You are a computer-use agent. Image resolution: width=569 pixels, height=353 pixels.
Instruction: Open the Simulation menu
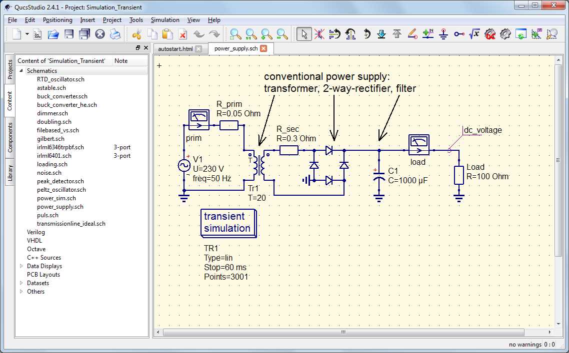click(165, 20)
